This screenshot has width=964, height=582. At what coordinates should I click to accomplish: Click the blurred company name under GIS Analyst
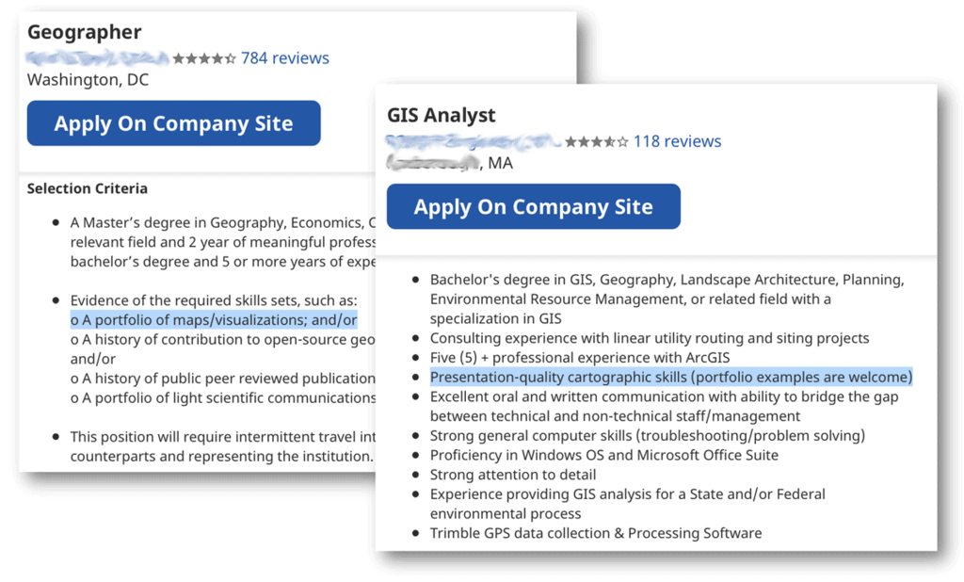coord(473,142)
